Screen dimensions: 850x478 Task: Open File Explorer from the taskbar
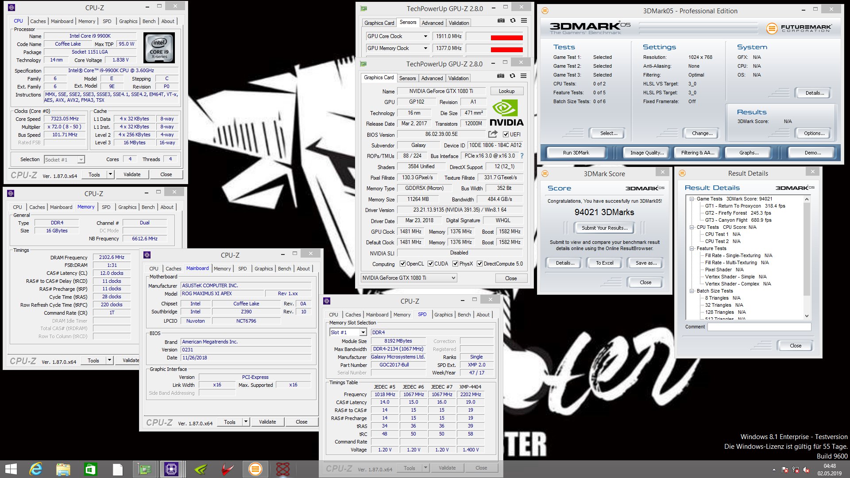(63, 469)
